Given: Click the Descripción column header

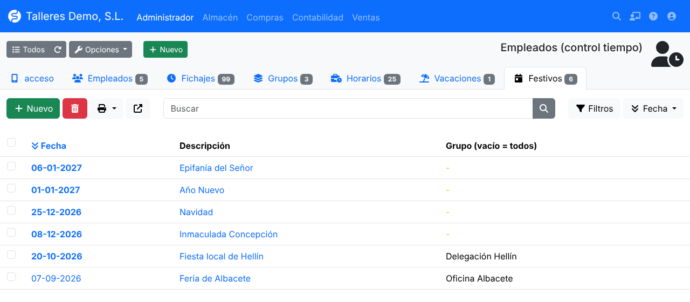Looking at the screenshot, I should tap(205, 146).
